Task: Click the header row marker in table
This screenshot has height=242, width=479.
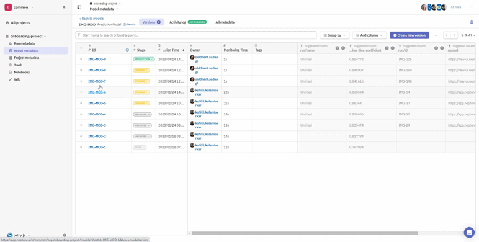Action: 81,48
